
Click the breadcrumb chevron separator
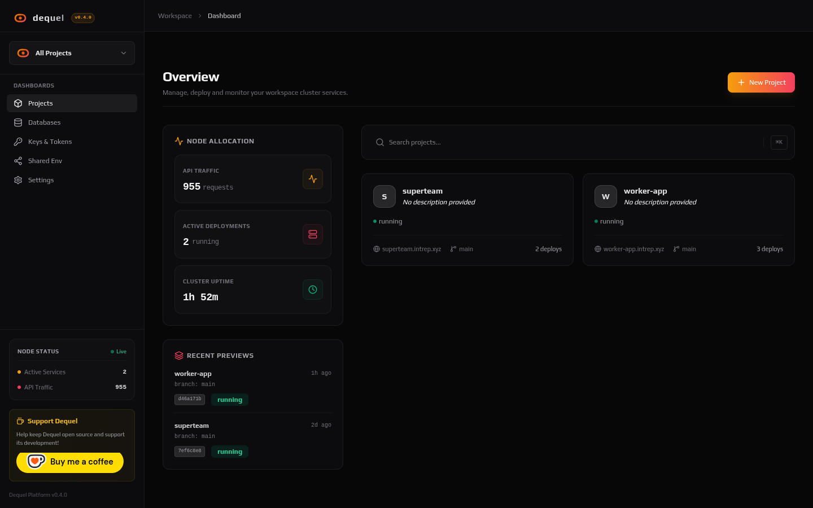click(200, 16)
